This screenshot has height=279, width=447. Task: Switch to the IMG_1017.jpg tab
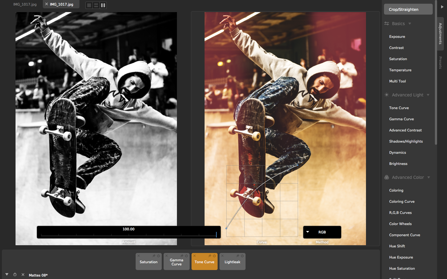[x=25, y=4]
